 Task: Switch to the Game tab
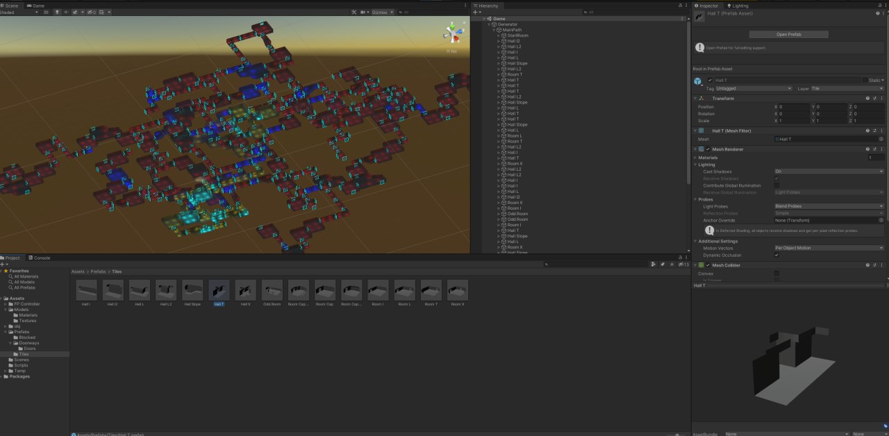[x=38, y=5]
